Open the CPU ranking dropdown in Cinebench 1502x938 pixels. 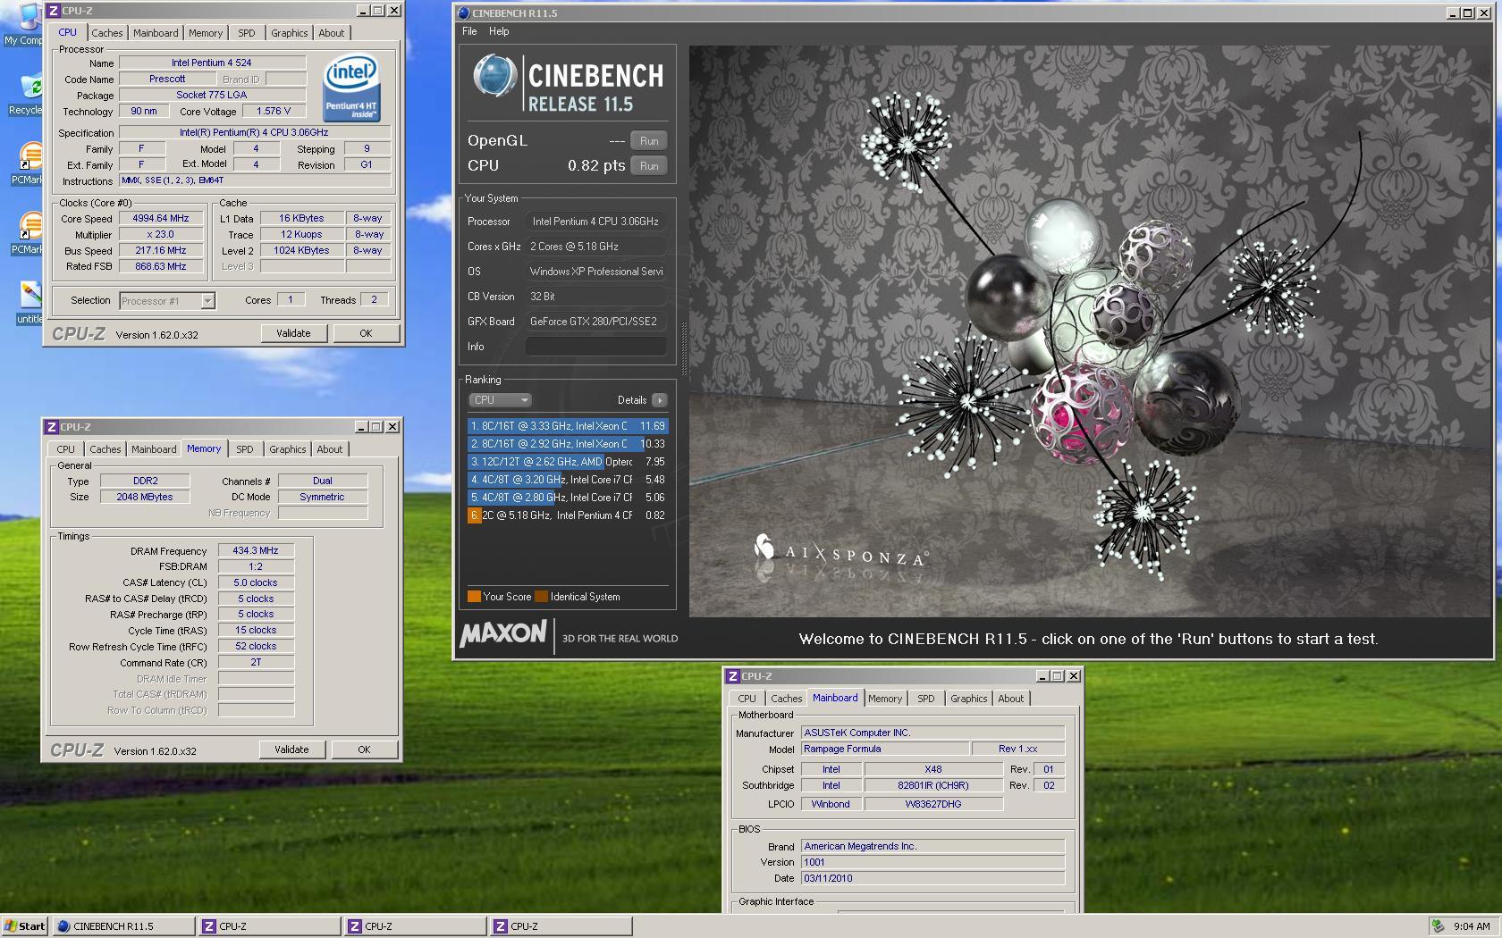pos(500,400)
